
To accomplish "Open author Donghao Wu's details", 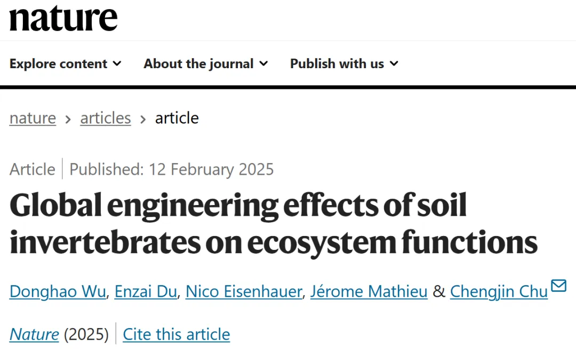I will (x=58, y=292).
